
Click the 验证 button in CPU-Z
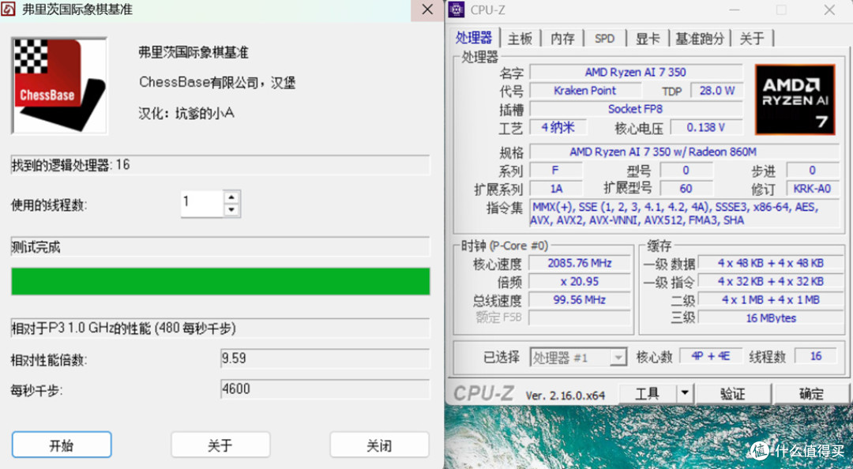point(733,393)
